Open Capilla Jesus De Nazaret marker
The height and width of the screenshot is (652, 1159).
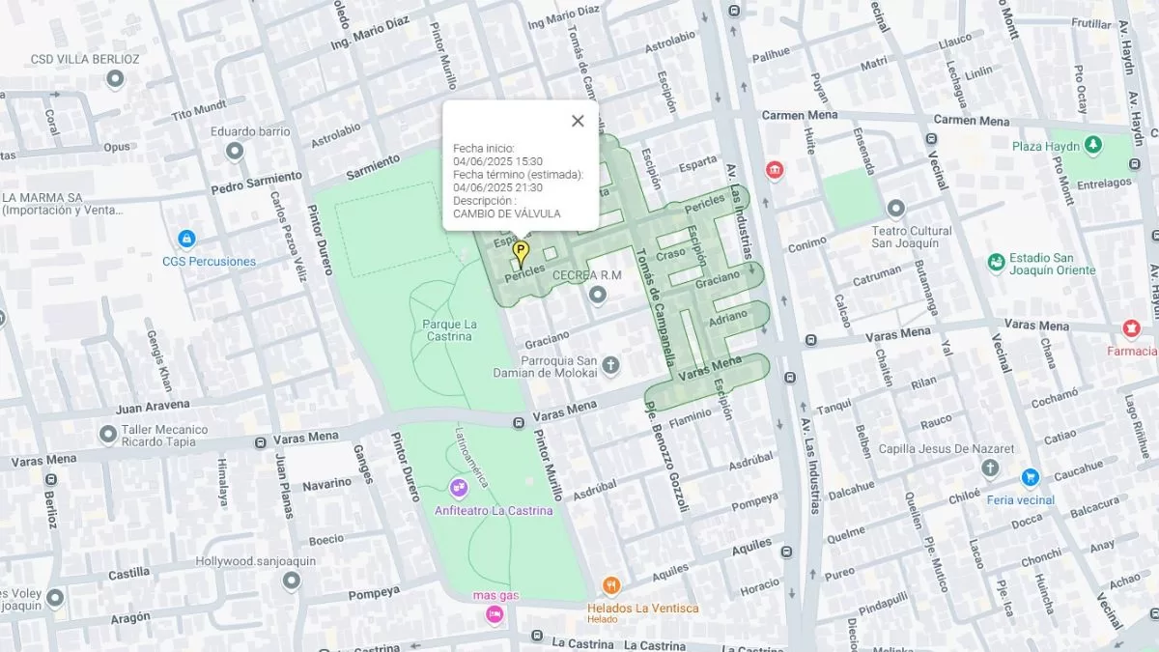pos(989,468)
